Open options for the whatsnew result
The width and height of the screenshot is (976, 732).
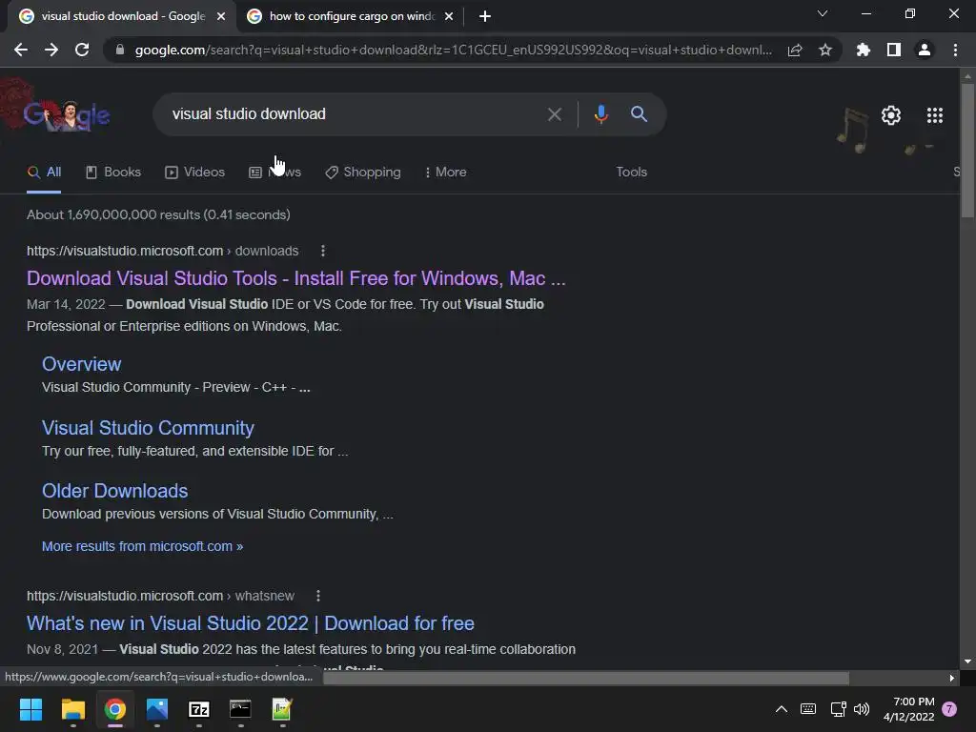click(318, 596)
